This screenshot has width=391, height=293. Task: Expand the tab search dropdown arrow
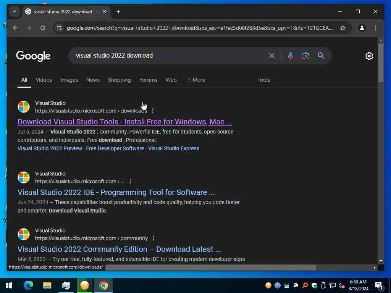(15, 11)
